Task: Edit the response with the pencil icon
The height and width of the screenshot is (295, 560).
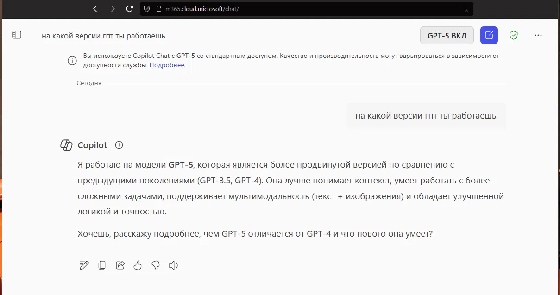Action: point(84,265)
